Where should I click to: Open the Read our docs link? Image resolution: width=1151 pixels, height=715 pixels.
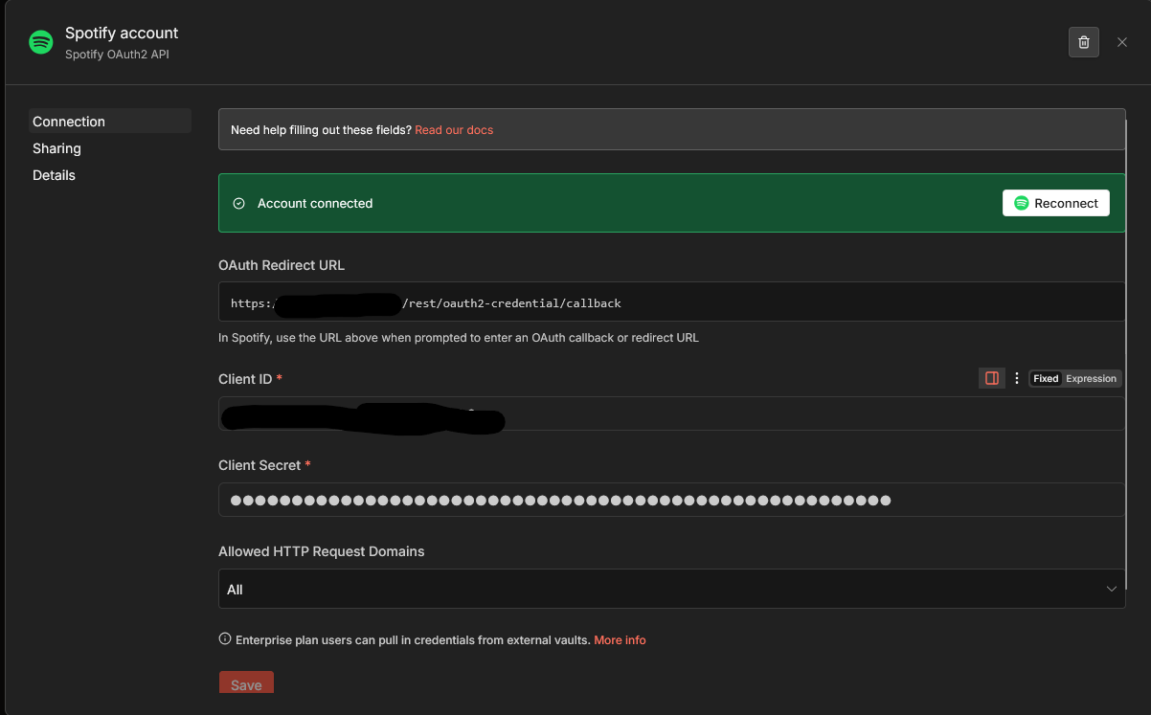[x=454, y=129]
